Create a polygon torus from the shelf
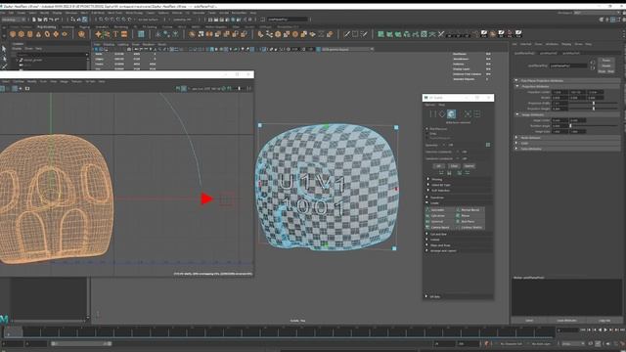Image resolution: width=626 pixels, height=352 pixels. [x=47, y=34]
